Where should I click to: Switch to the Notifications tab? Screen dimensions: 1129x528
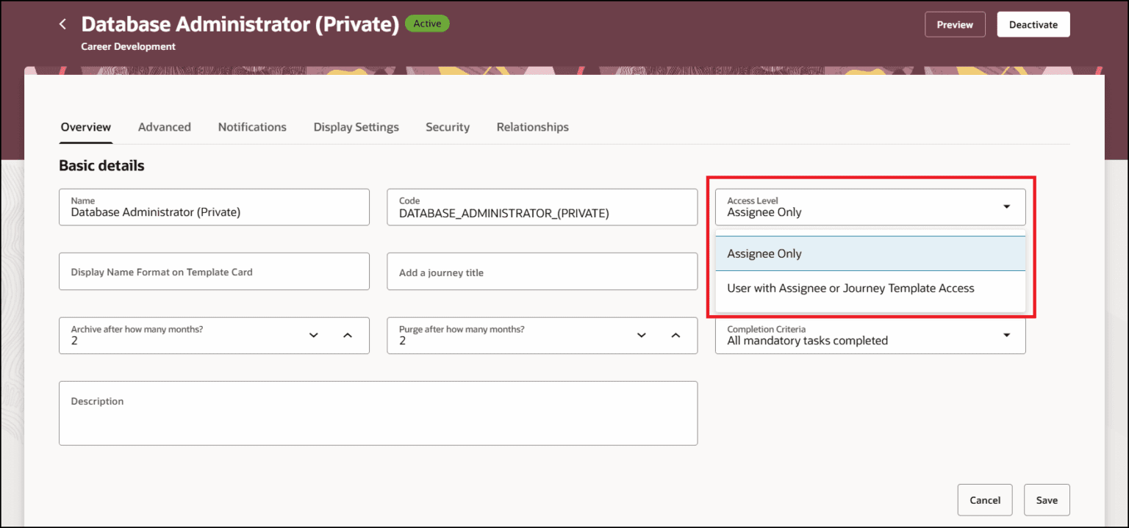coord(252,126)
